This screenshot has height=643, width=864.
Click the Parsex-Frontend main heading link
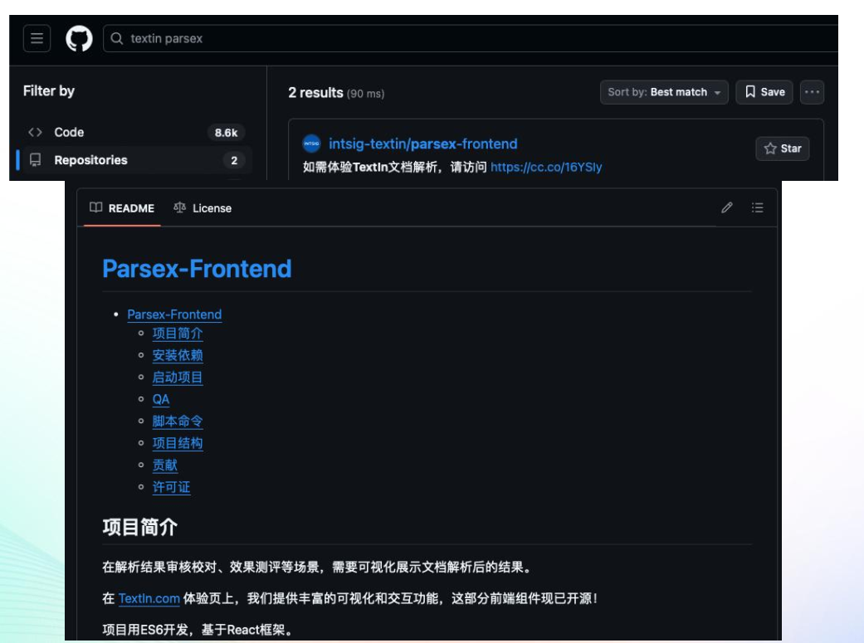click(197, 269)
